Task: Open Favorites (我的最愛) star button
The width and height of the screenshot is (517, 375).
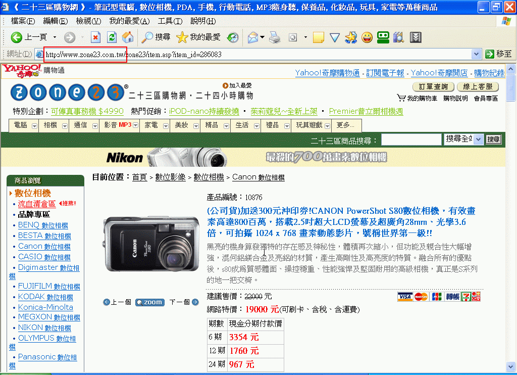Action: point(198,37)
